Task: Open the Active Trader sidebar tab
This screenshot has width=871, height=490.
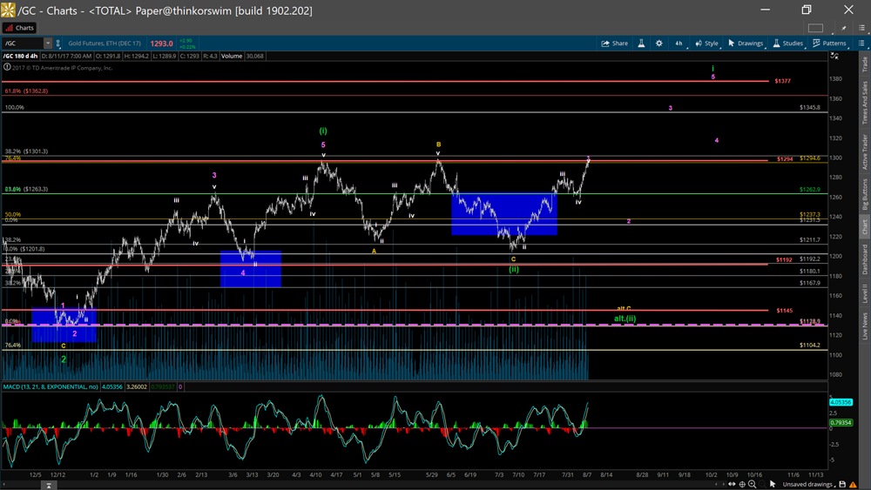Action: [864, 152]
